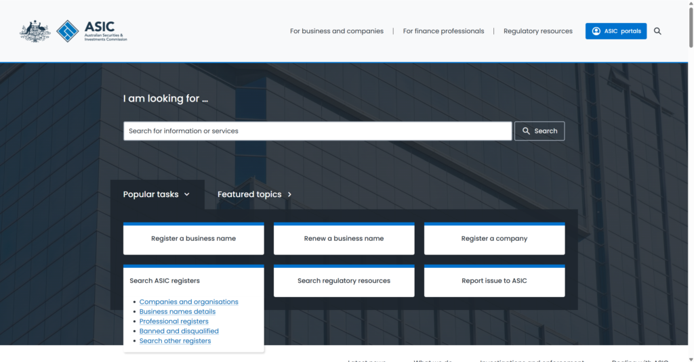Click the ASIC logo in header
694x362 pixels.
click(91, 31)
